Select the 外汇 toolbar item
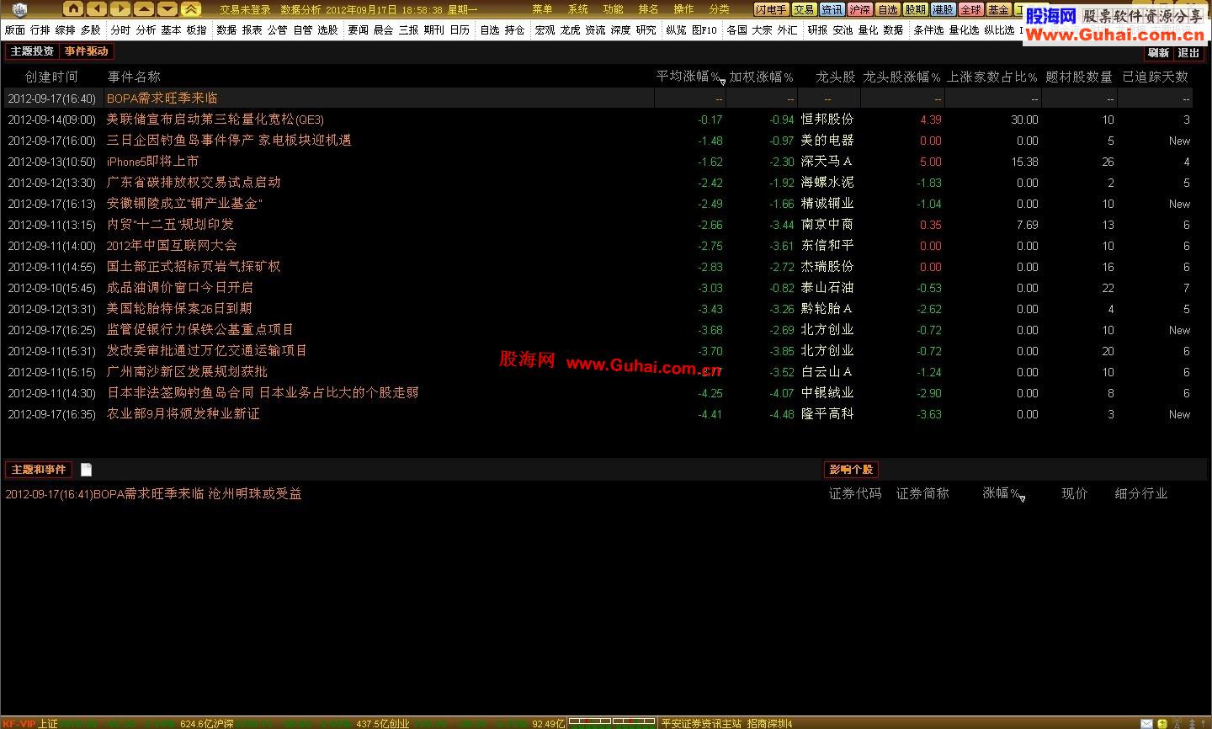The height and width of the screenshot is (729, 1212). coord(787,30)
